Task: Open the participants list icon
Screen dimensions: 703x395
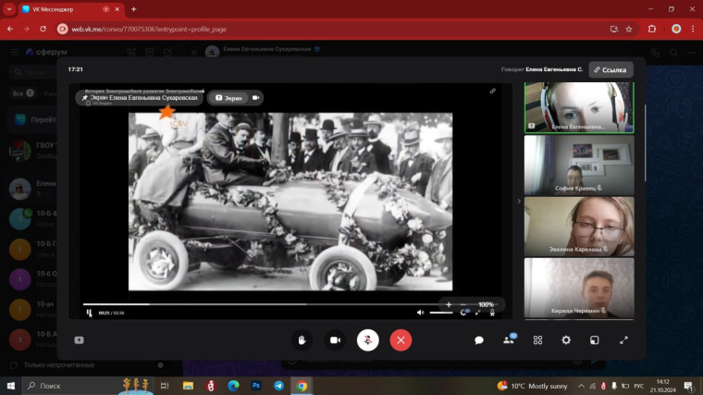Action: coord(509,339)
